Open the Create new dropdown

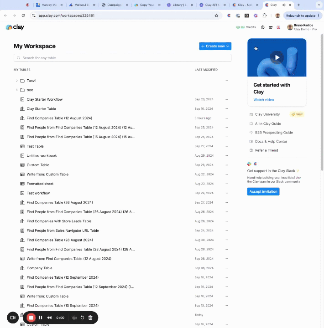(x=215, y=46)
